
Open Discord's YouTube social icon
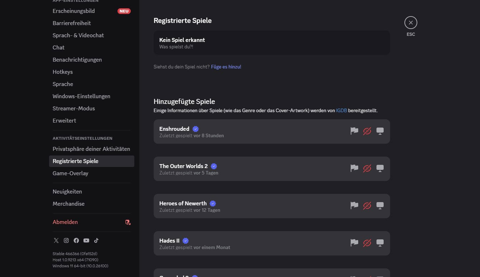tap(86, 240)
